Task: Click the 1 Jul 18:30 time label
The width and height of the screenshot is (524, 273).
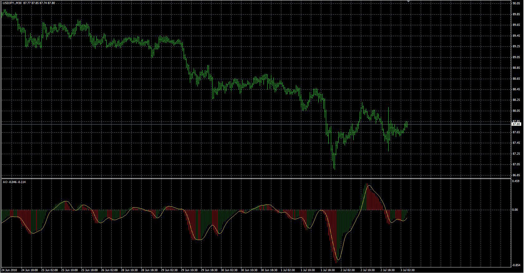Action: click(328, 270)
